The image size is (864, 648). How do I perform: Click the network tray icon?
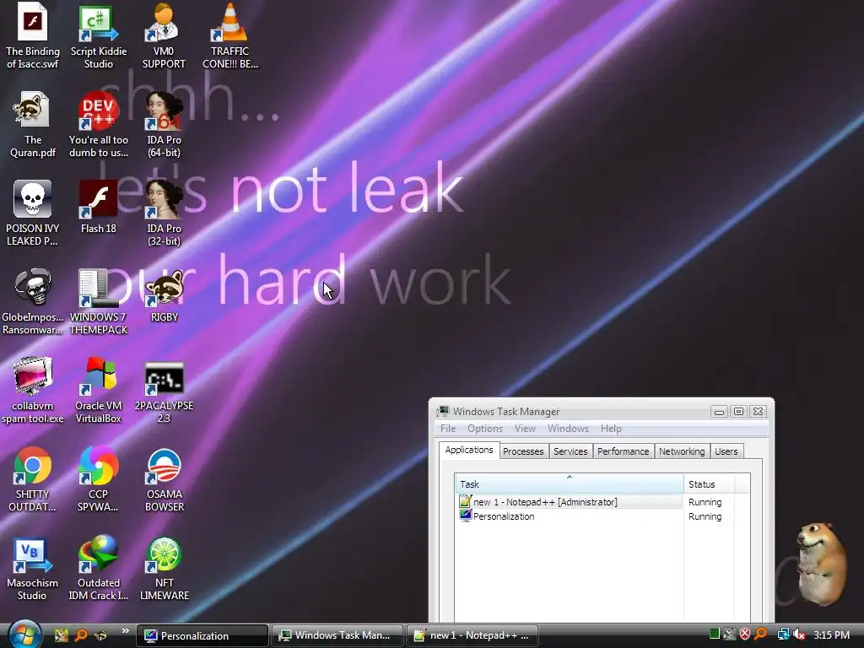[x=782, y=634]
